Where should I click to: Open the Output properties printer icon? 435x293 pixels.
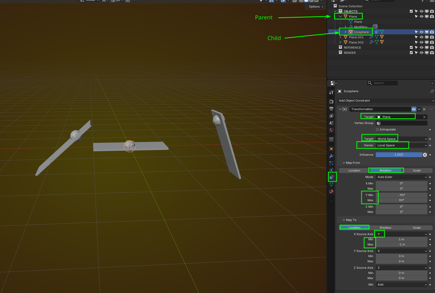(x=331, y=109)
